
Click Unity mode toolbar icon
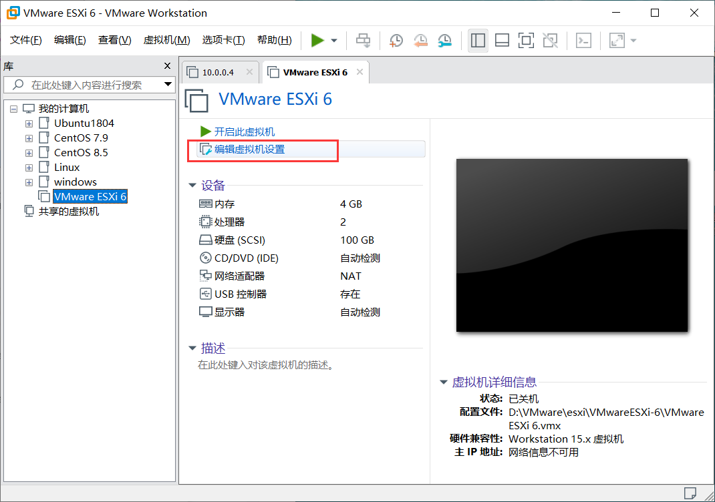tap(551, 40)
